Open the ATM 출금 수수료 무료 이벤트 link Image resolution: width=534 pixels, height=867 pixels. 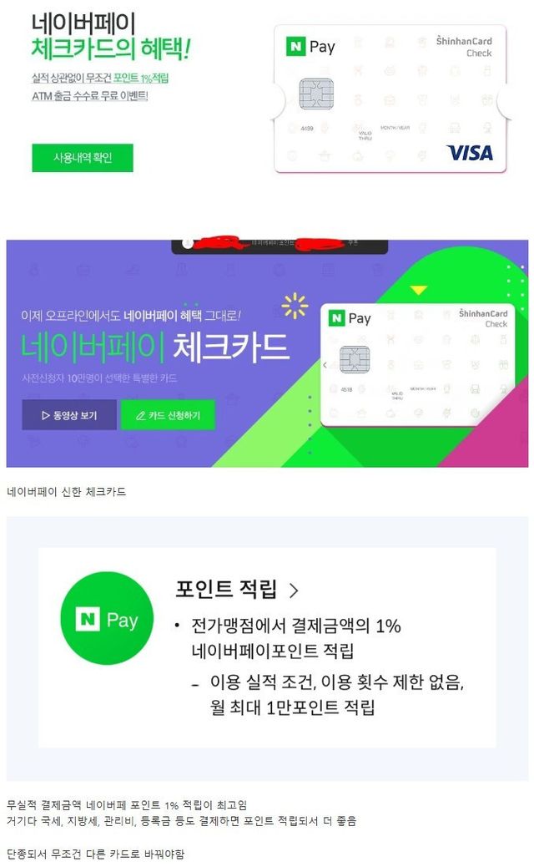click(x=90, y=96)
